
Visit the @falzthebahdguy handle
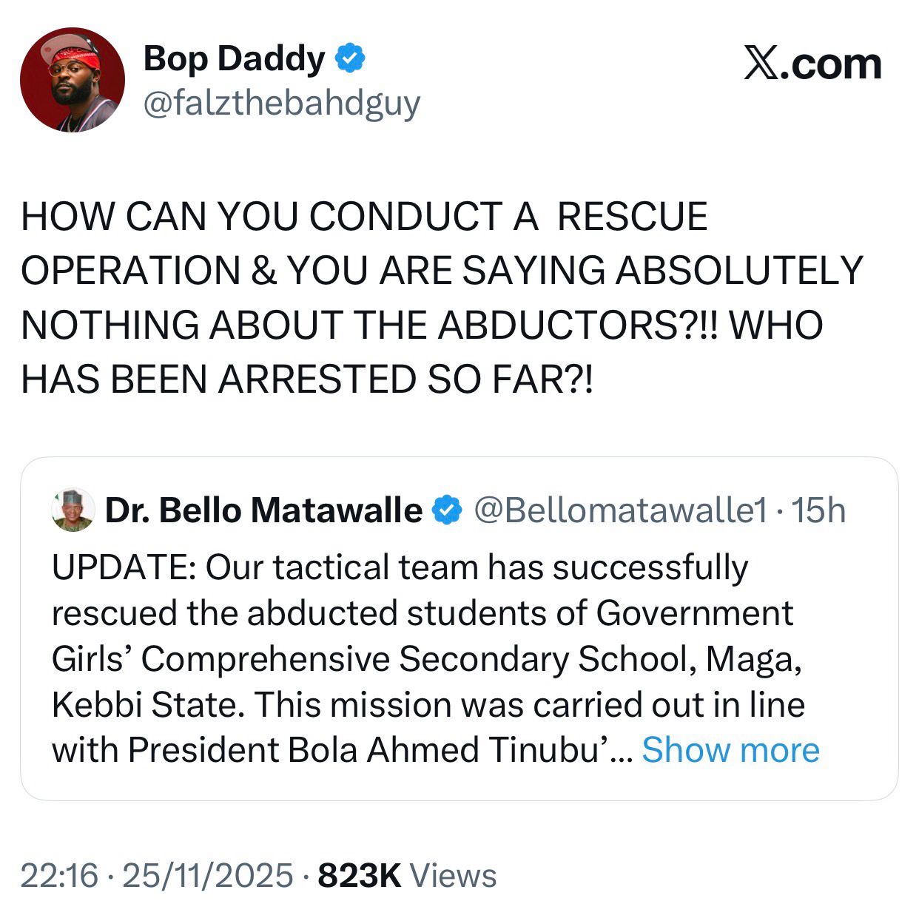[281, 104]
